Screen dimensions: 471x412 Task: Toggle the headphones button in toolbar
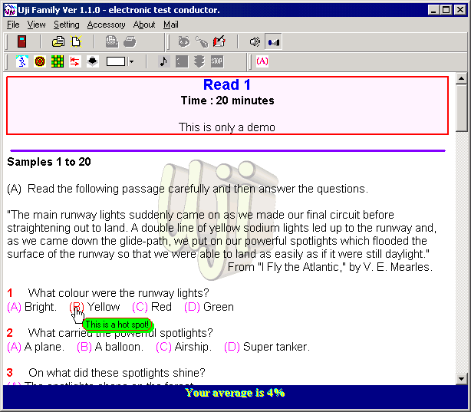click(x=273, y=41)
